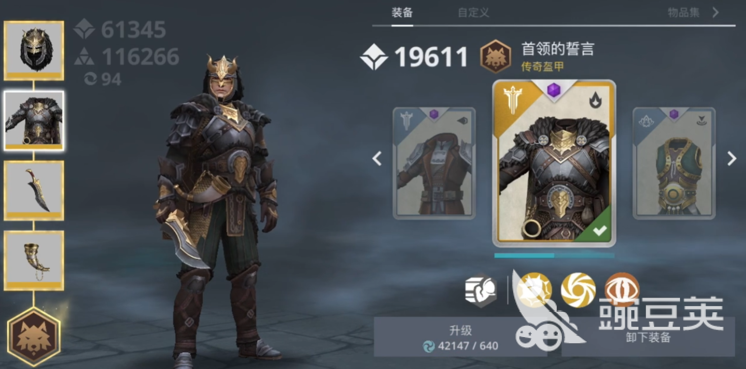Select the chest armor equipment slot
The width and height of the screenshot is (746, 369).
[34, 121]
